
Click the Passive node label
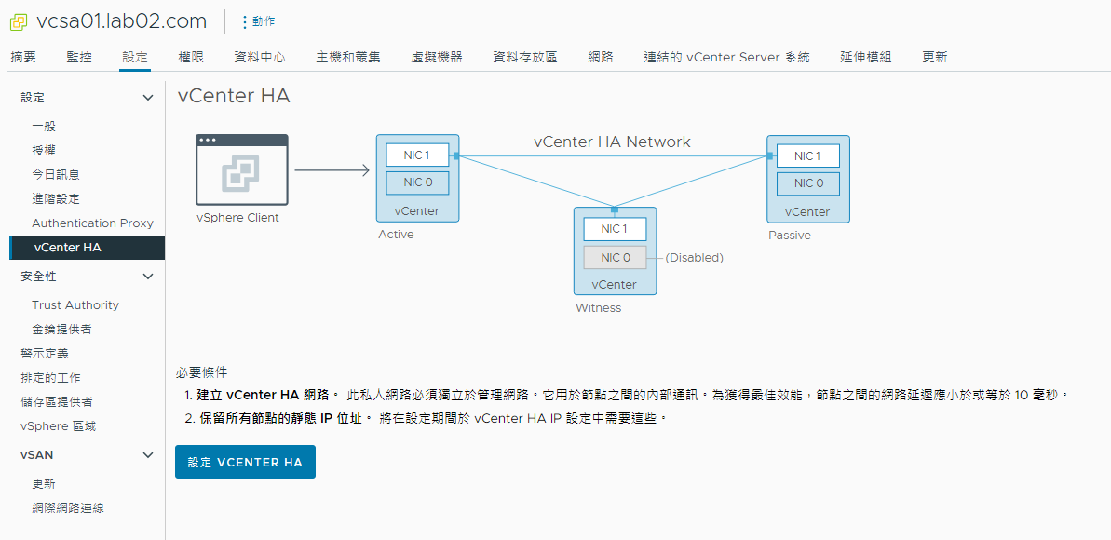pyautogui.click(x=790, y=236)
